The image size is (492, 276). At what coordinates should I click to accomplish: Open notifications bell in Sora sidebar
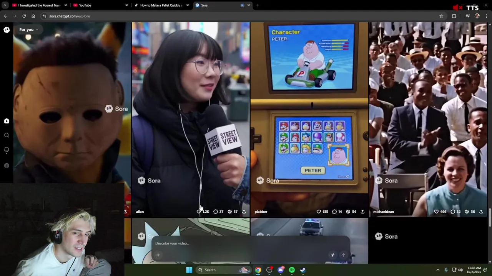pyautogui.click(x=7, y=150)
